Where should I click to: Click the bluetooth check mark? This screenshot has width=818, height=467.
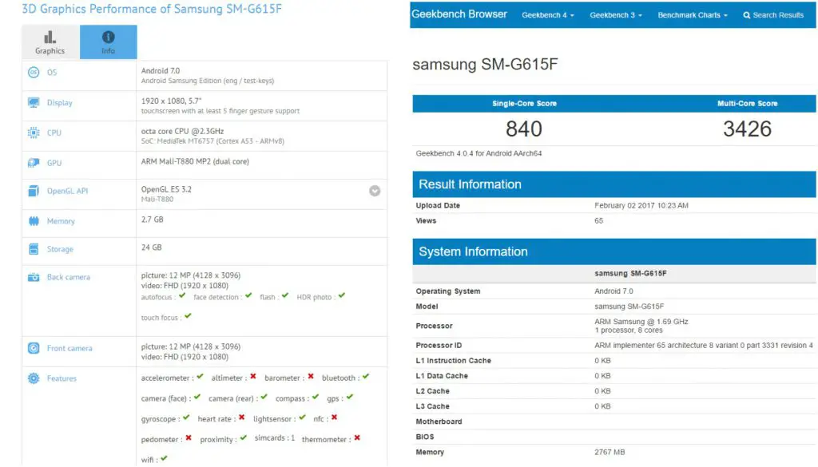[366, 376]
